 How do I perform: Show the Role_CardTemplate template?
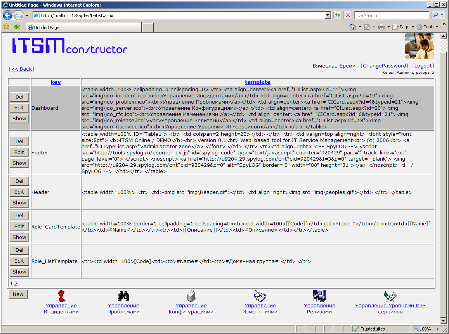19,237
